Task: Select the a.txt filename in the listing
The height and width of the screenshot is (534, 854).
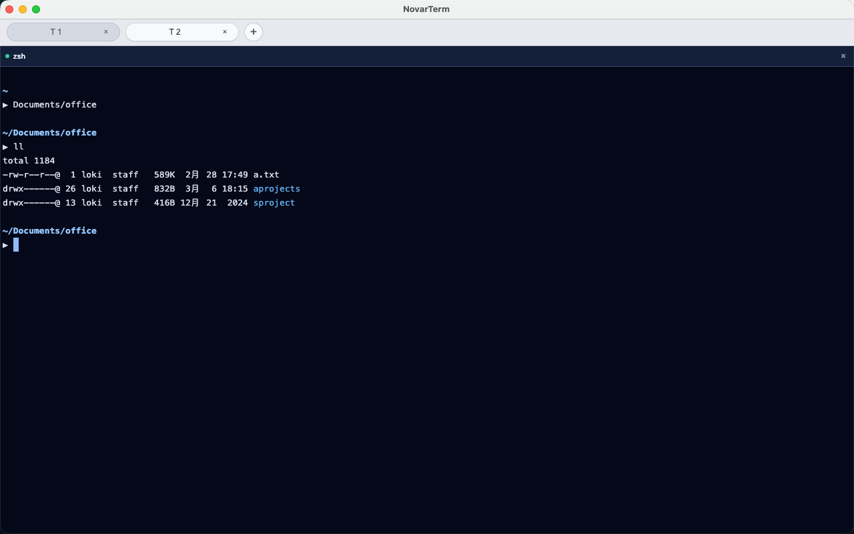Action: point(266,175)
